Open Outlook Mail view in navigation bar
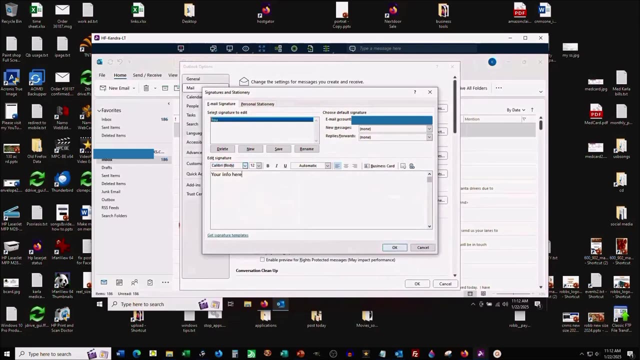640x360 pixels. (x=104, y=282)
